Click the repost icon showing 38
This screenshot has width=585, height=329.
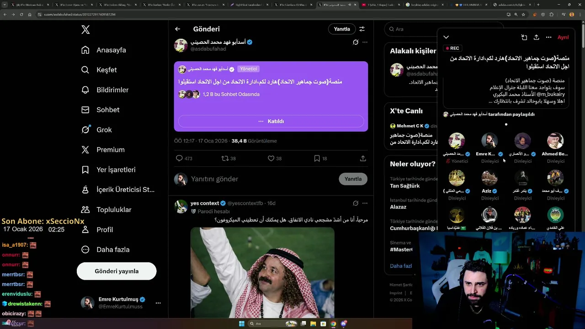pos(224,158)
